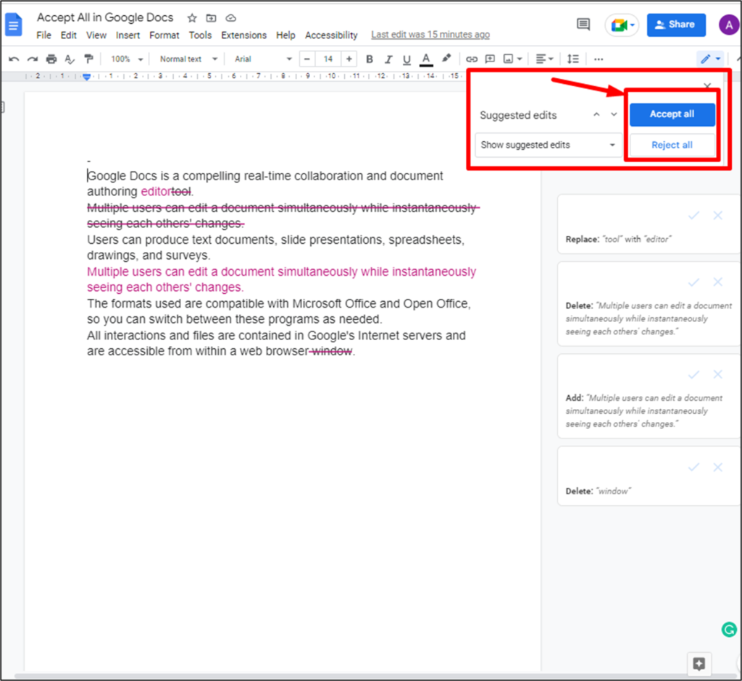Viewport: 742px width, 681px height.
Task: Open the Format menu
Action: pyautogui.click(x=164, y=35)
